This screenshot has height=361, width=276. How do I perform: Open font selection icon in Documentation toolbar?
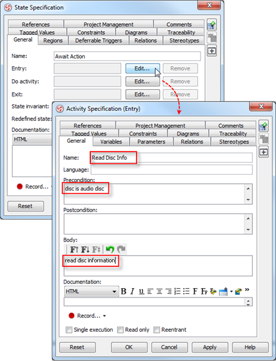click(195, 291)
